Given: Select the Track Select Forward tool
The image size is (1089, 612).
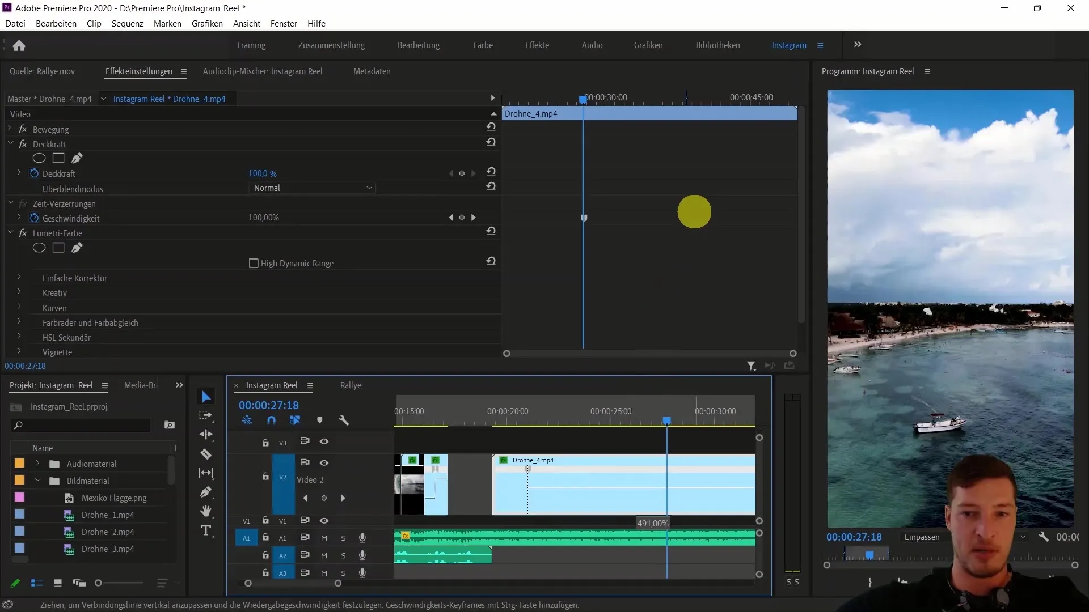Looking at the screenshot, I should (x=206, y=415).
